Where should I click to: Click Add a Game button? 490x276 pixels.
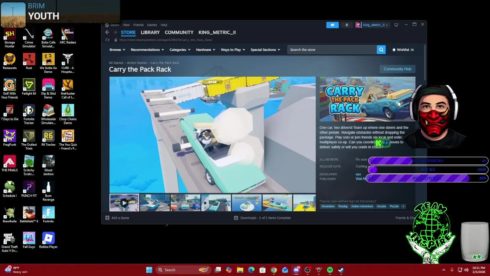point(118,218)
